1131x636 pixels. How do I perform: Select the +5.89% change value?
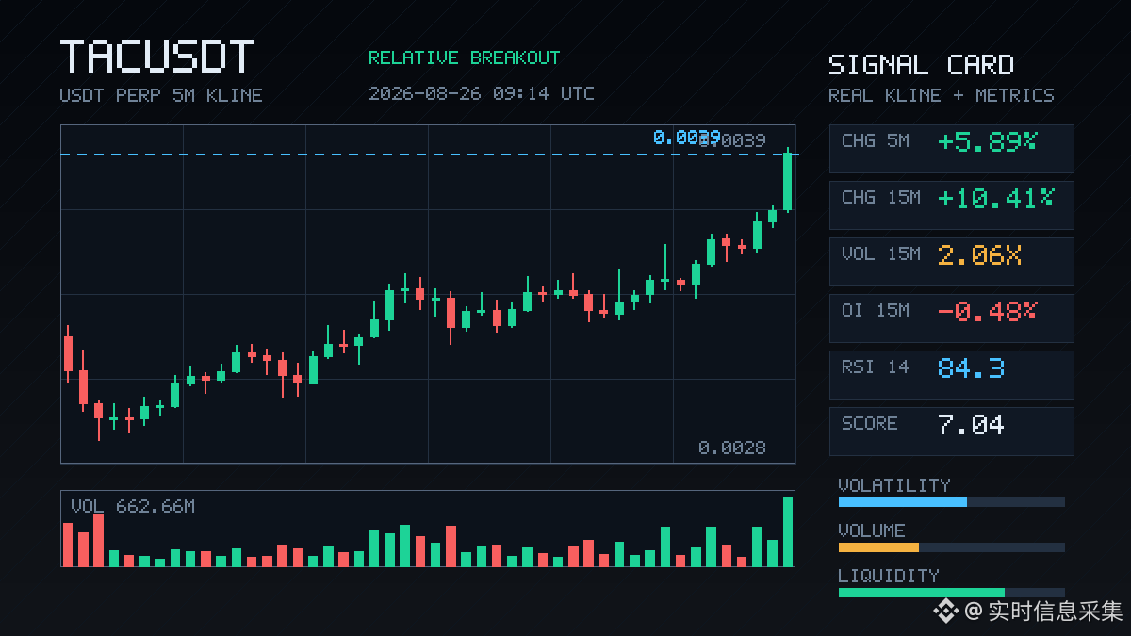click(x=987, y=141)
